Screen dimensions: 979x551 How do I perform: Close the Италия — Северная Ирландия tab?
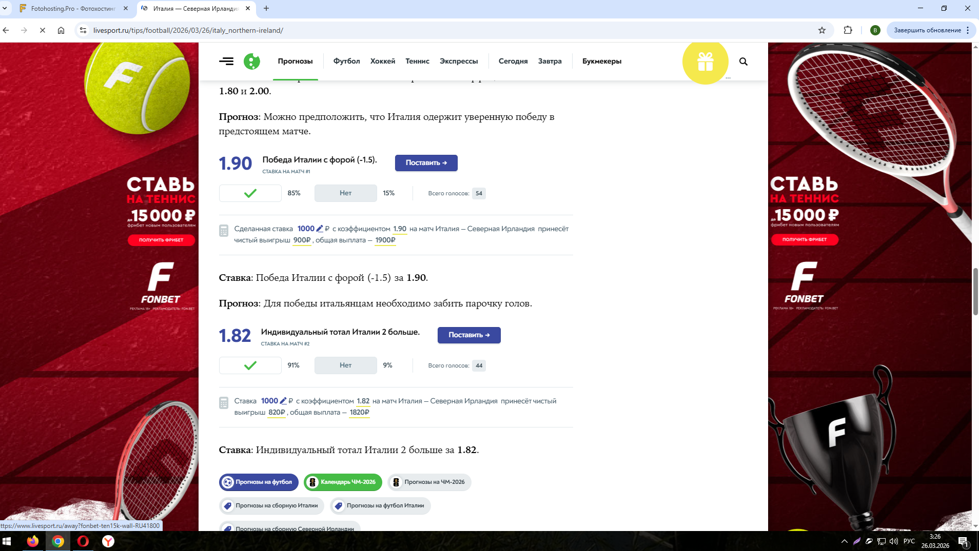tap(248, 9)
